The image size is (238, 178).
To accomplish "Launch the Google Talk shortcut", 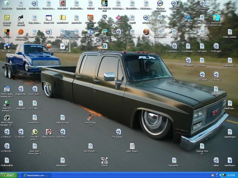I will pos(48,18).
